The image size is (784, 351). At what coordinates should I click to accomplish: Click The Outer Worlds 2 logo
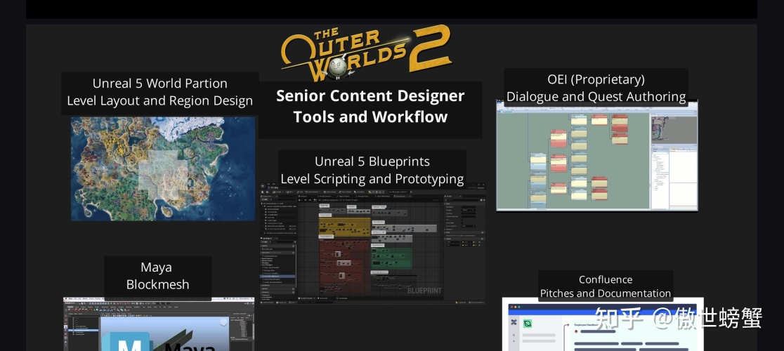click(x=366, y=53)
